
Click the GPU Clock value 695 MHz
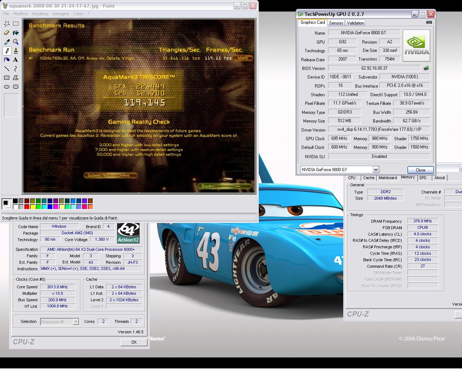pos(339,138)
